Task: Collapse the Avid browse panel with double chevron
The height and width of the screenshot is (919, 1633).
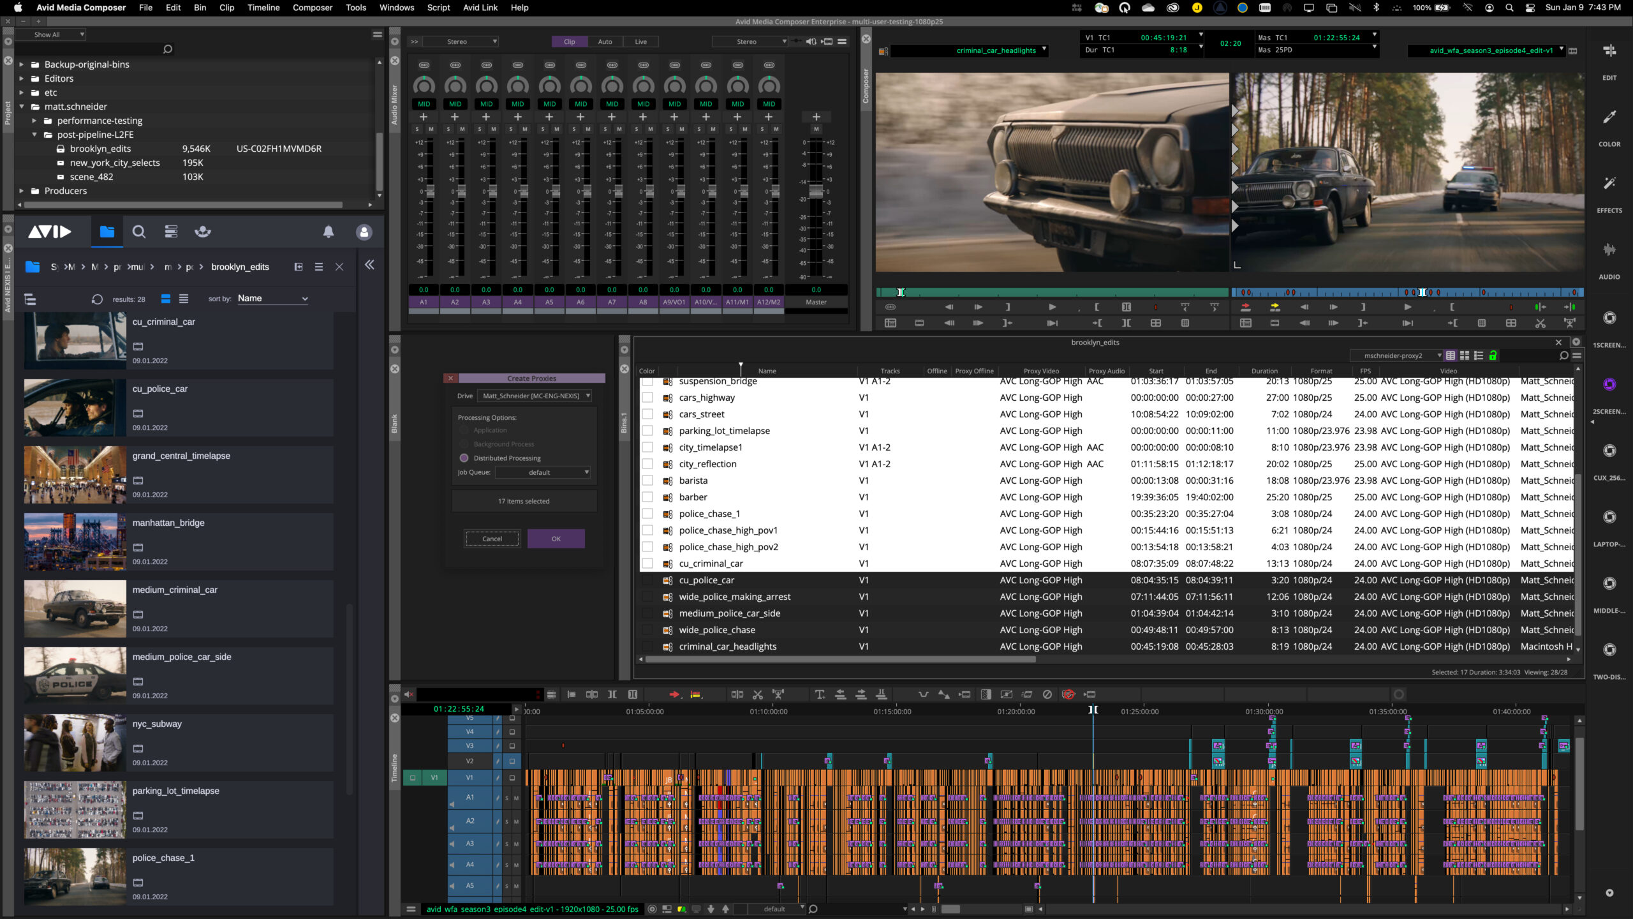Action: click(x=369, y=265)
